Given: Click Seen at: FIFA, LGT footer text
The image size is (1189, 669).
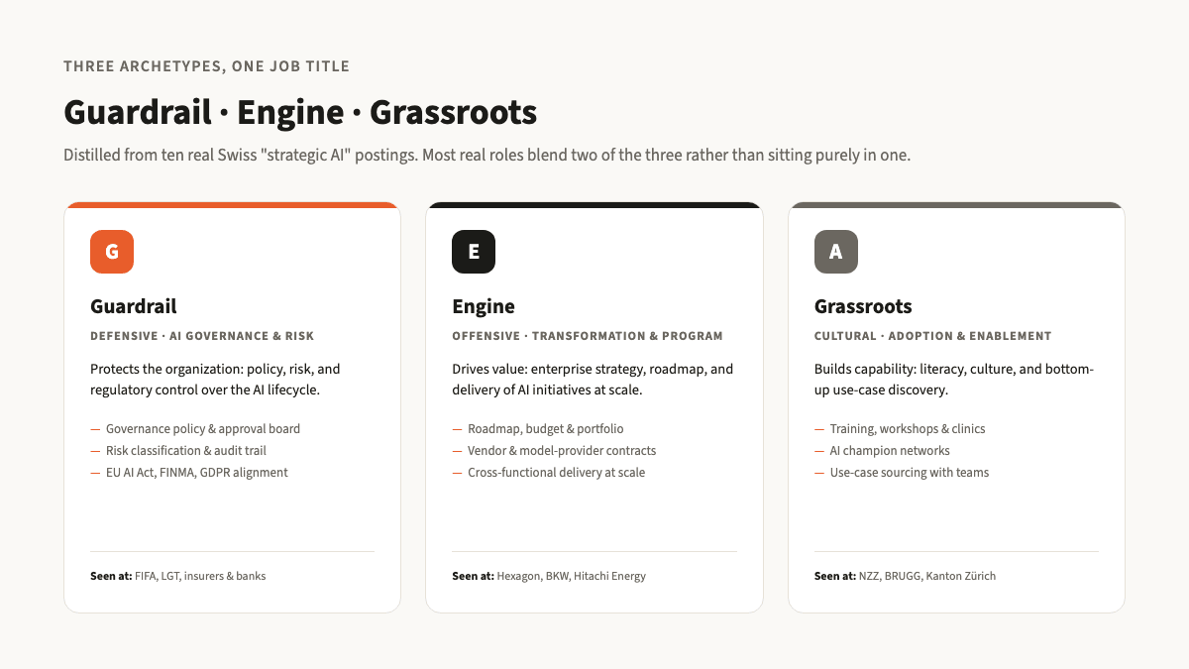Looking at the screenshot, I should [x=178, y=576].
